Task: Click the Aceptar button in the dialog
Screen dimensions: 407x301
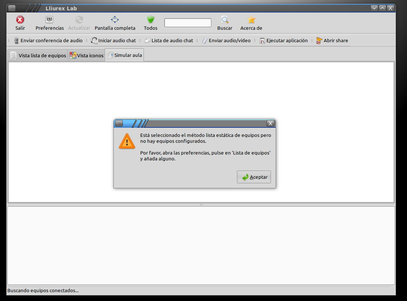Action: (254, 177)
